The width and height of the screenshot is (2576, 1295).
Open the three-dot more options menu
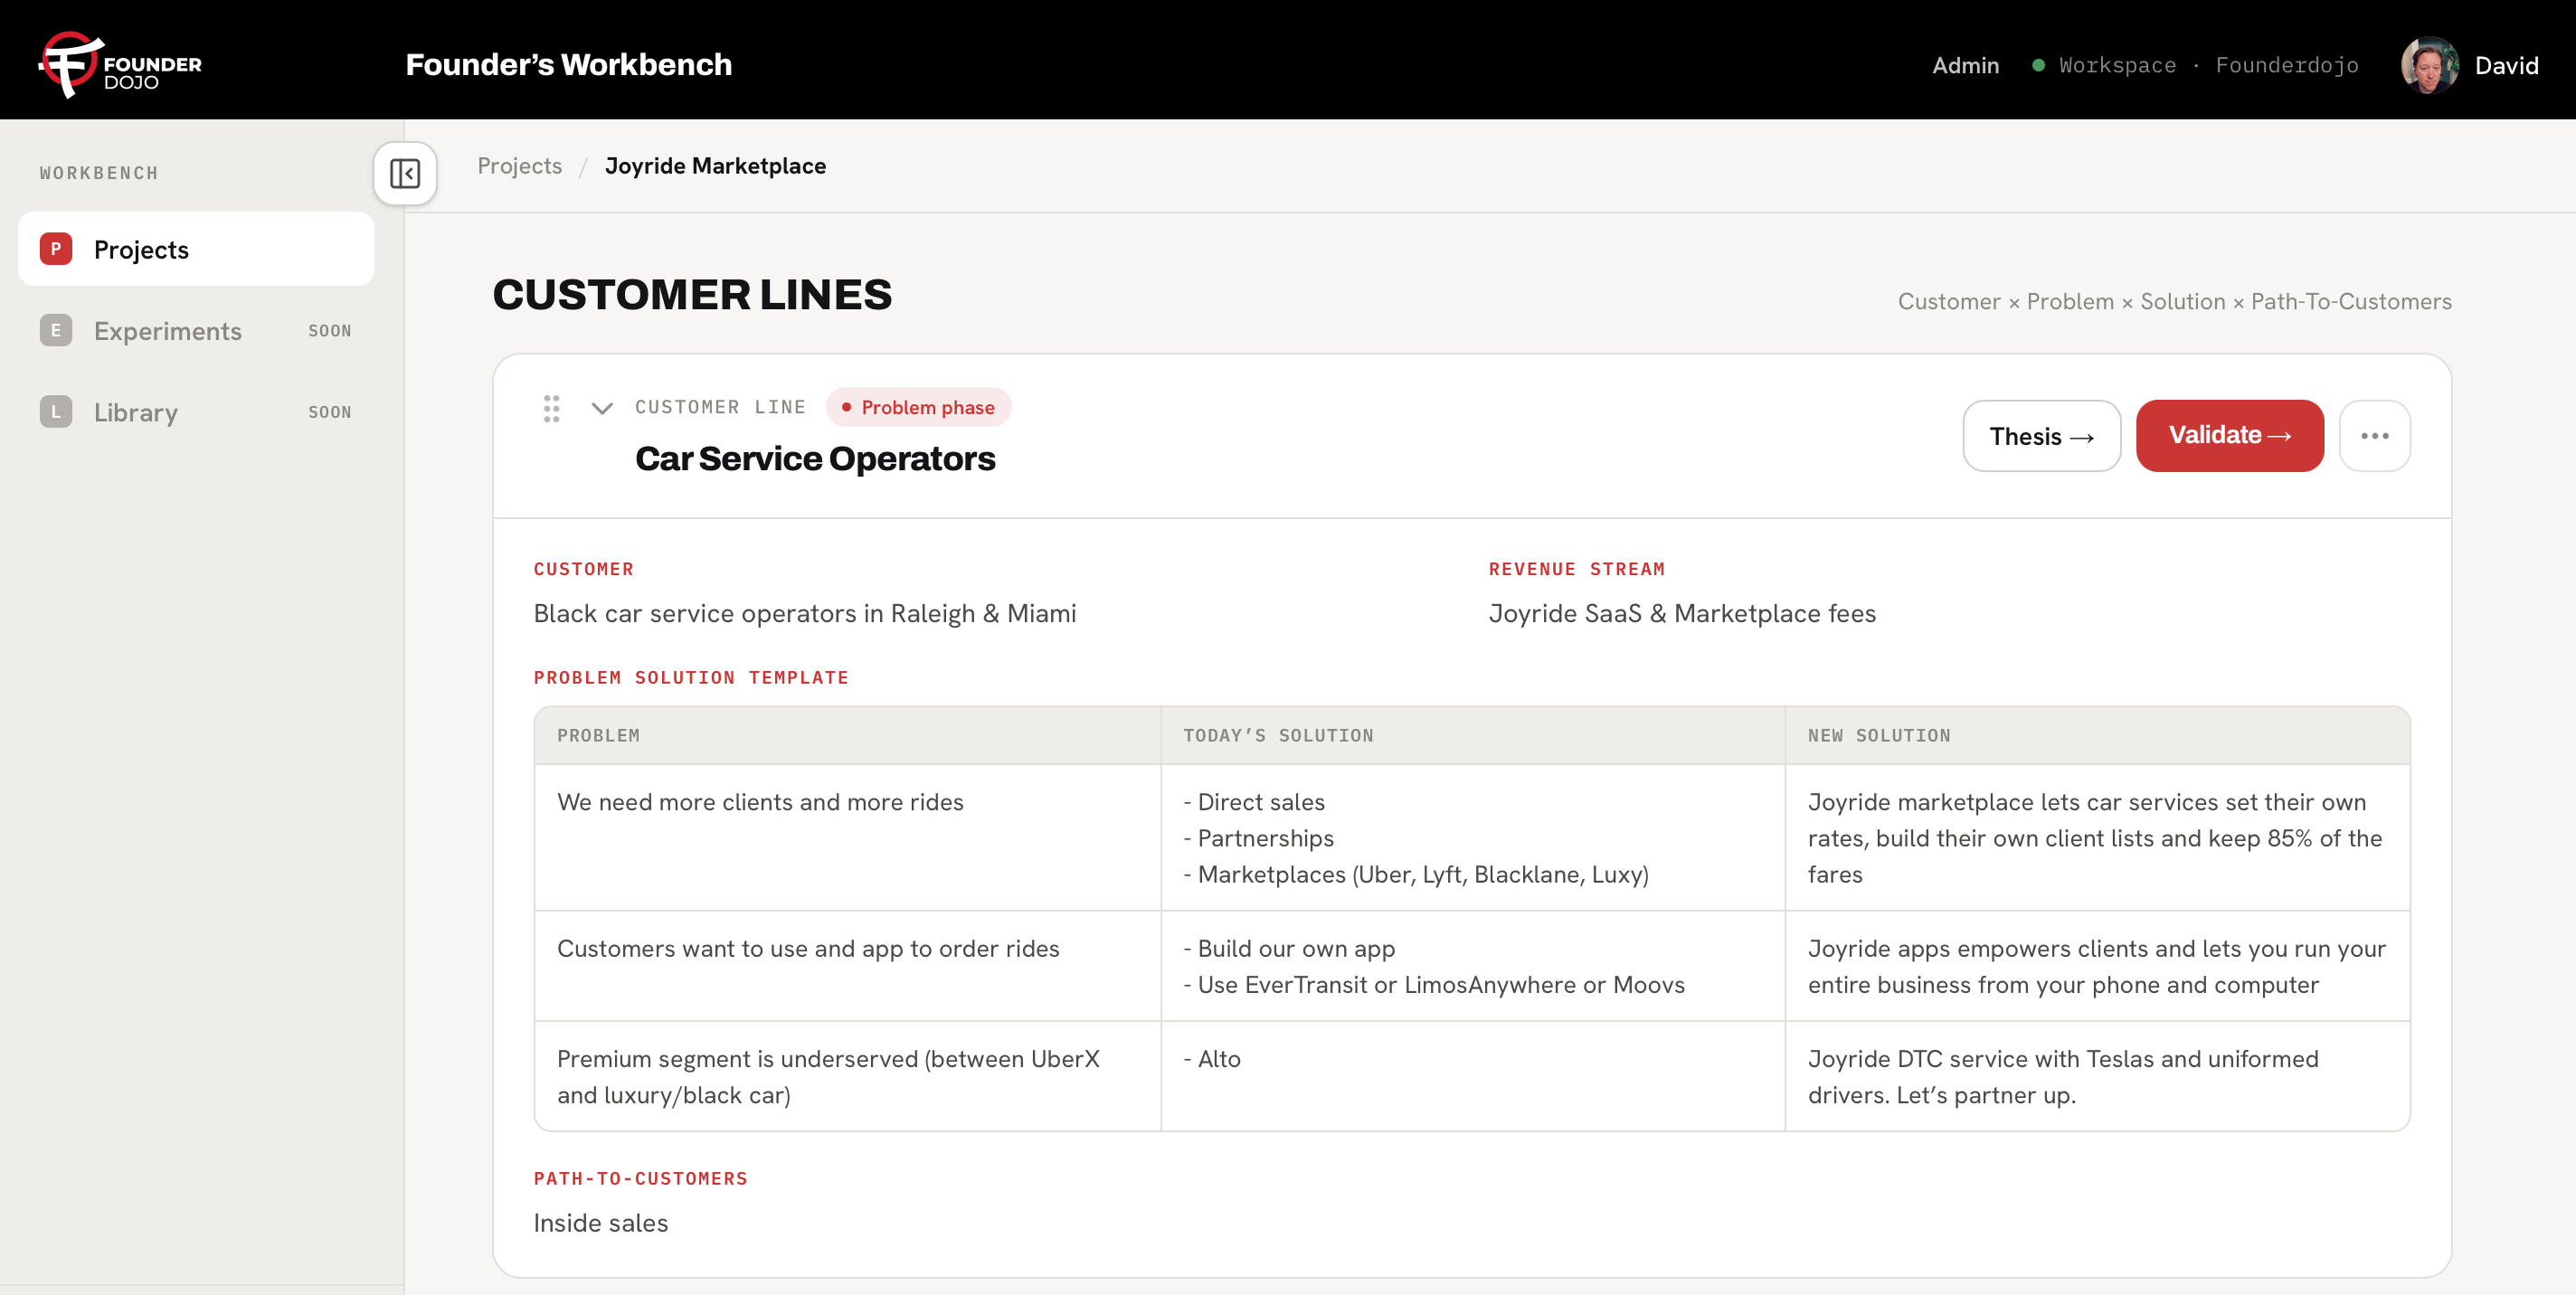(2375, 436)
